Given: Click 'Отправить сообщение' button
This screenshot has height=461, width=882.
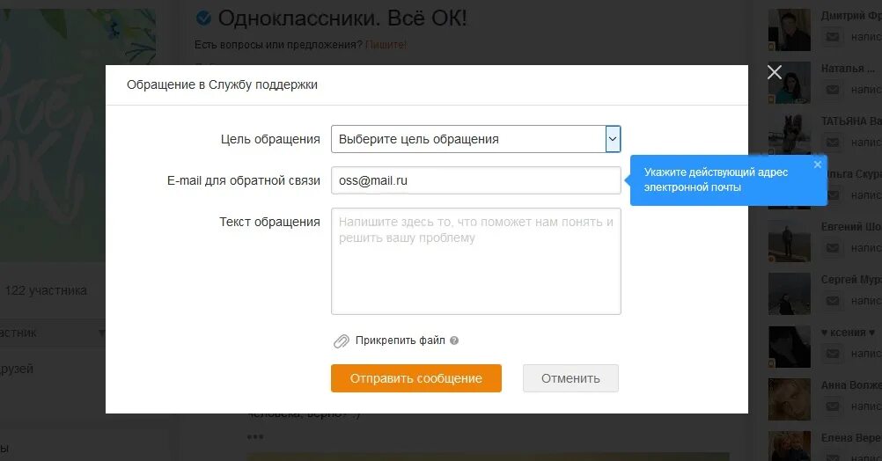Looking at the screenshot, I should (x=416, y=378).
